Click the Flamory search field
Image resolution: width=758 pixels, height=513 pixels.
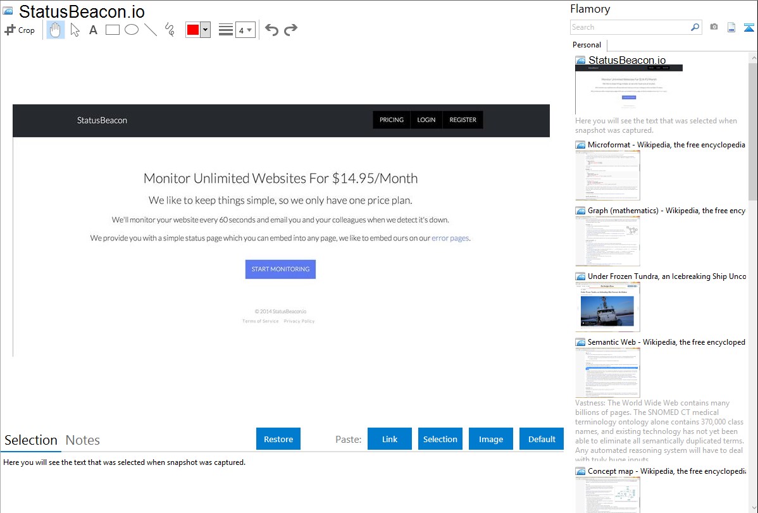[630, 27]
